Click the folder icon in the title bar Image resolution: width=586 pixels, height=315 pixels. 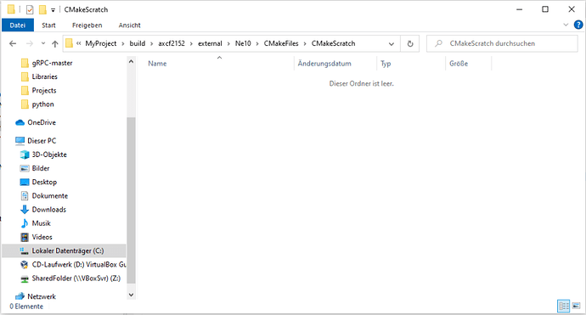(x=11, y=9)
